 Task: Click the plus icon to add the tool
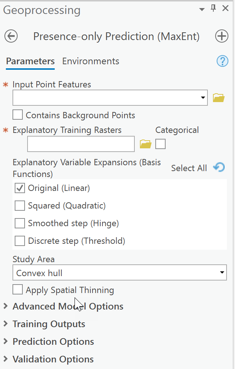[222, 36]
